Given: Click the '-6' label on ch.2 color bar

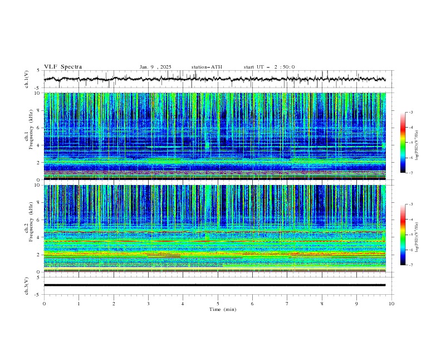Looking at the screenshot, I should tap(411, 250).
